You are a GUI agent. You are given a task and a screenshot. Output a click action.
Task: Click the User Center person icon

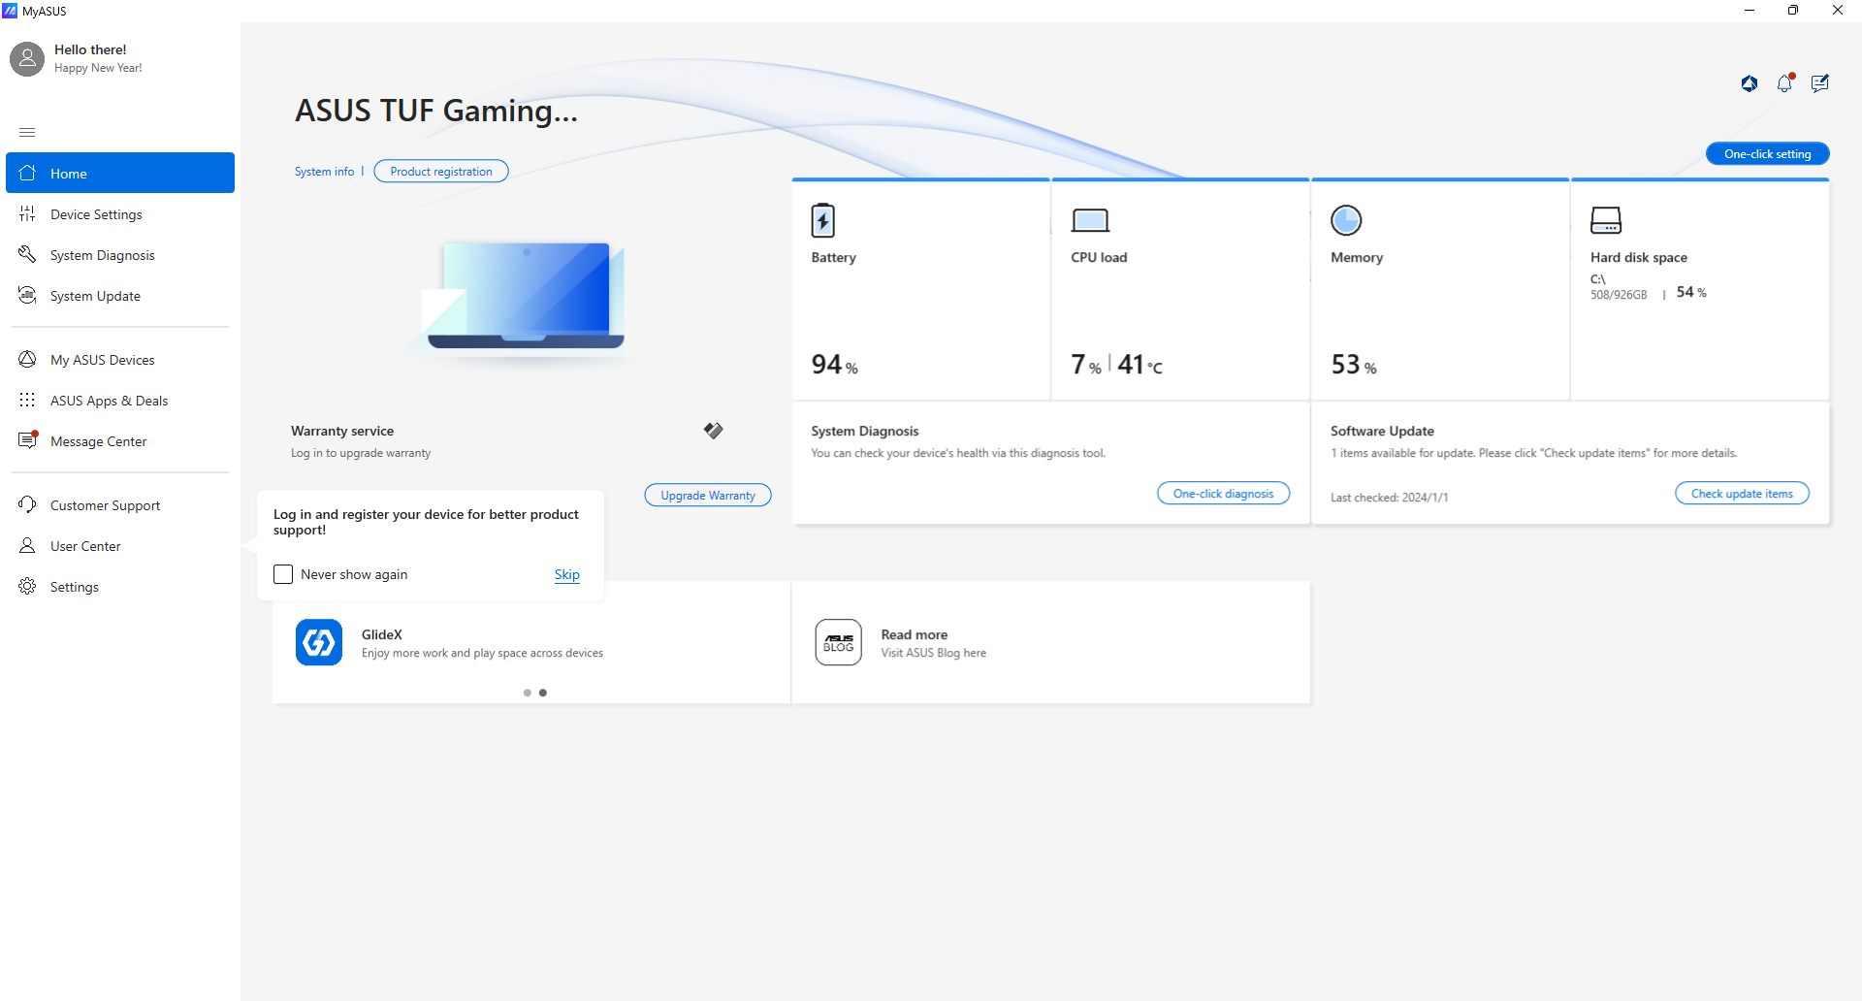coord(27,545)
